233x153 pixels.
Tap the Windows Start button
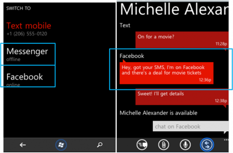pyautogui.click(x=61, y=145)
